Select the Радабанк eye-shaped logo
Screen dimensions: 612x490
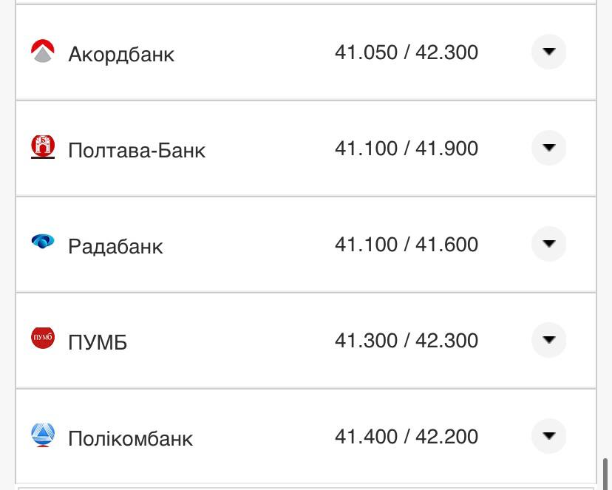point(43,239)
